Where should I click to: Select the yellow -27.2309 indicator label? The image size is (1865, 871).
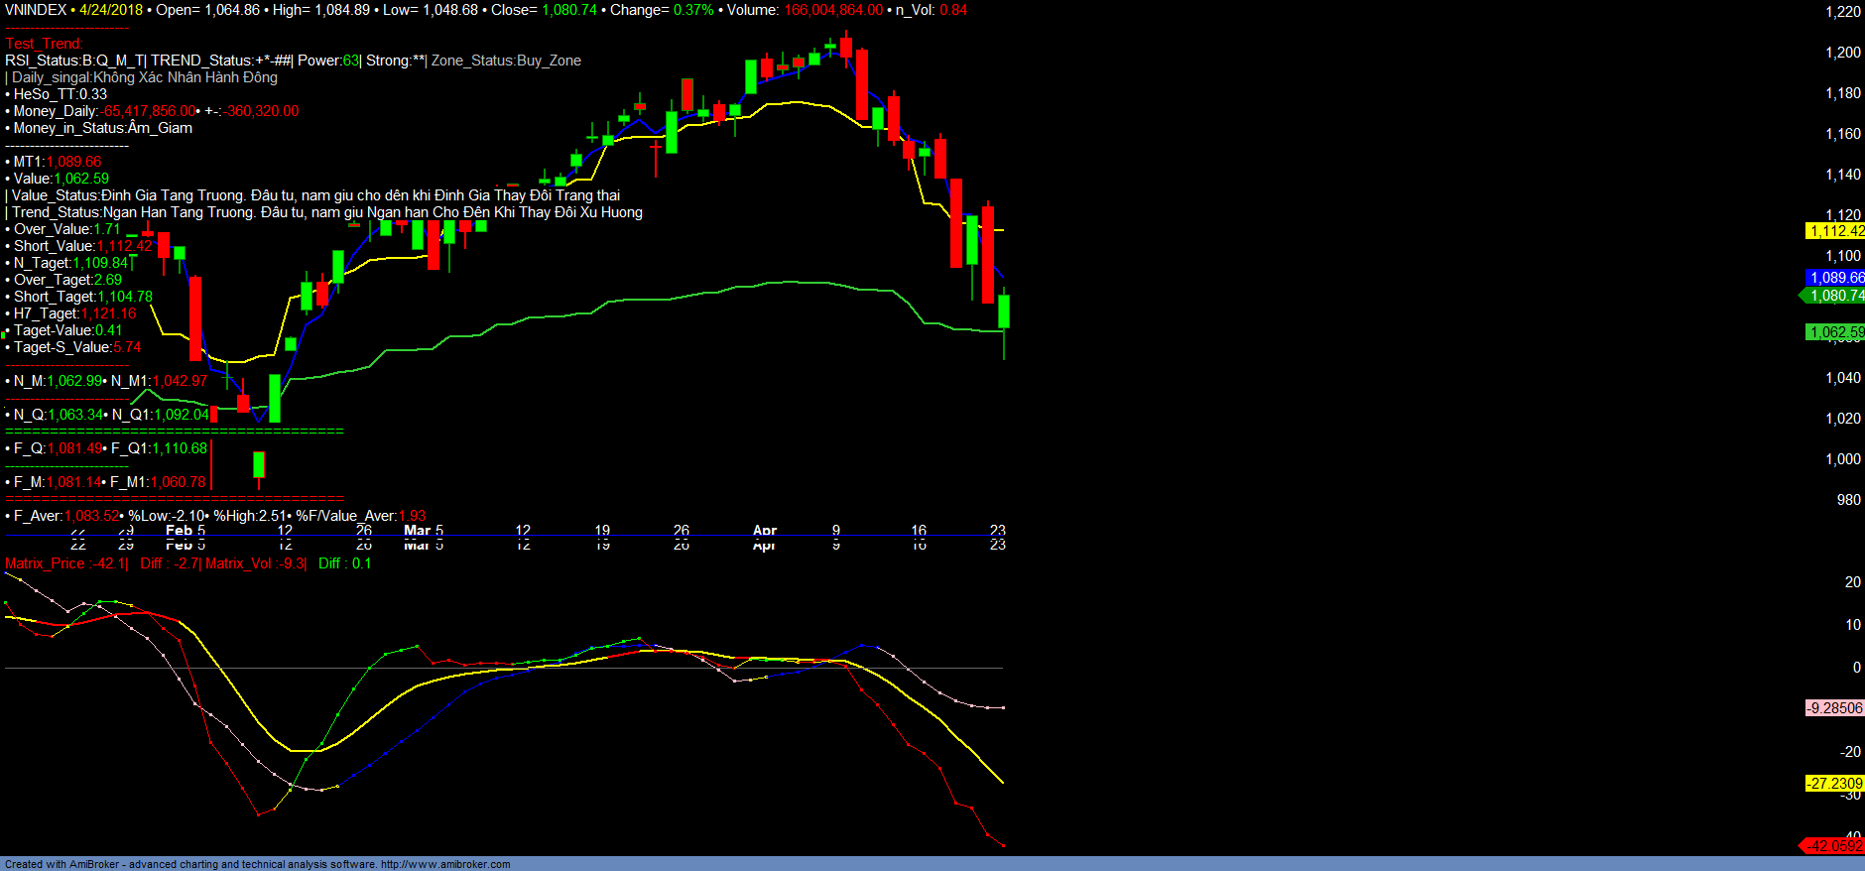1834,784
